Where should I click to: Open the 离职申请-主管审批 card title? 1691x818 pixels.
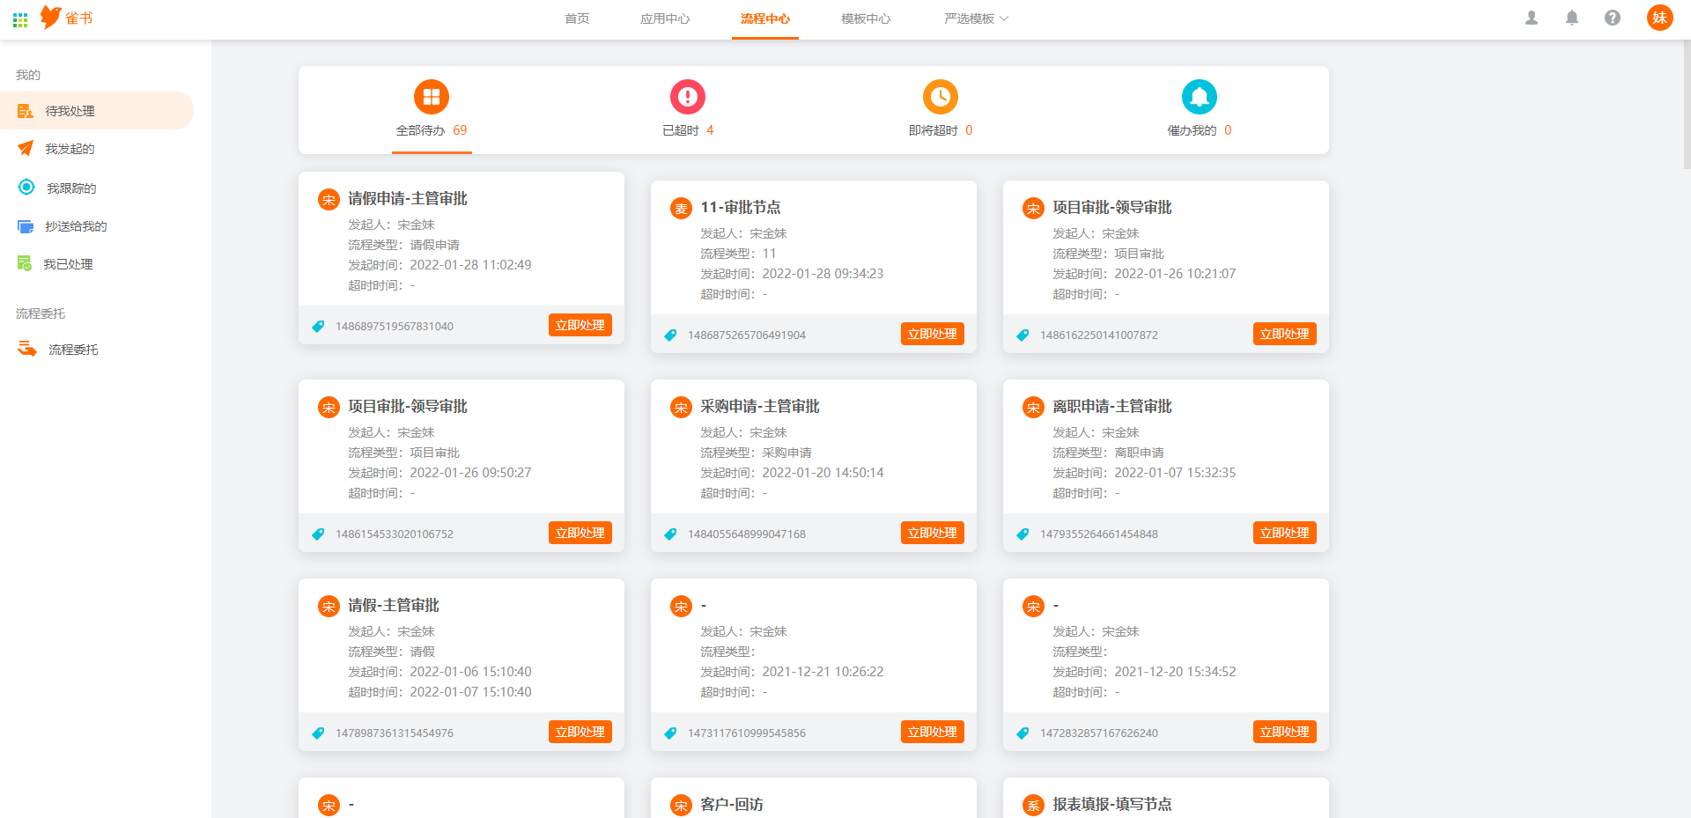click(1112, 407)
